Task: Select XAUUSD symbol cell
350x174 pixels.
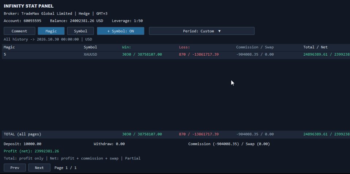Action: [x=90, y=54]
